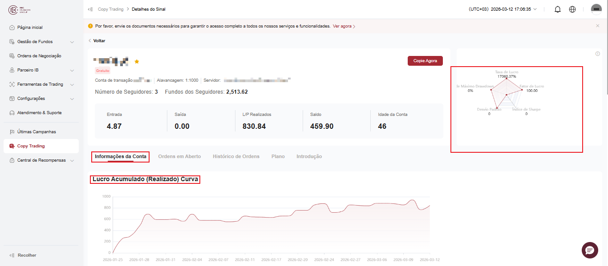Toggle the favorite star for this signal
This screenshot has width=608, height=266.
[x=137, y=61]
